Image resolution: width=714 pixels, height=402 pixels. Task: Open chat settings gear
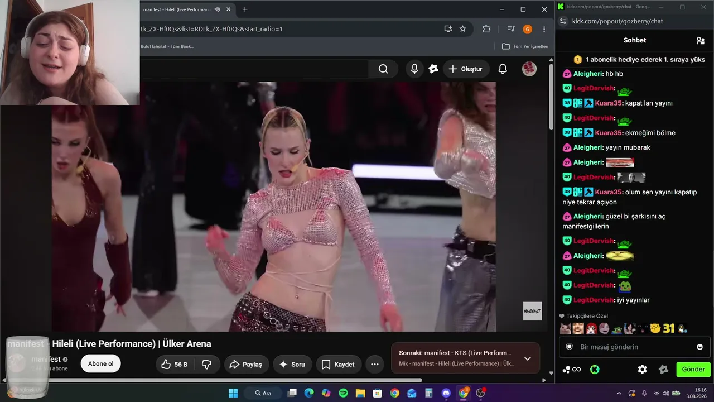click(643, 370)
